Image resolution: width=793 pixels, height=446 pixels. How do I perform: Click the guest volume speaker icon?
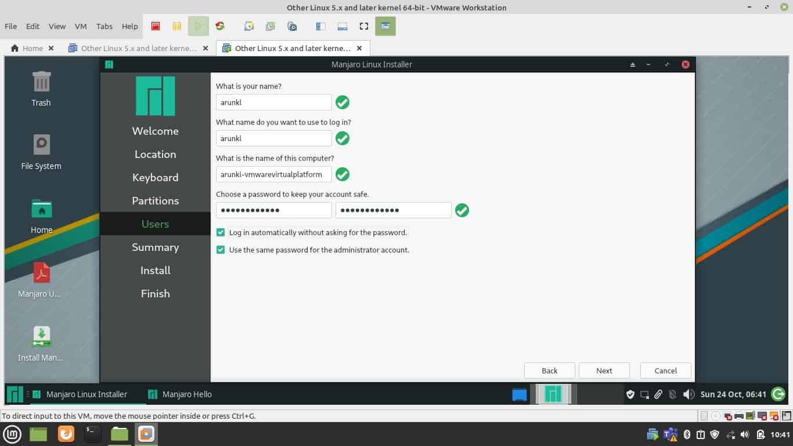(x=689, y=394)
